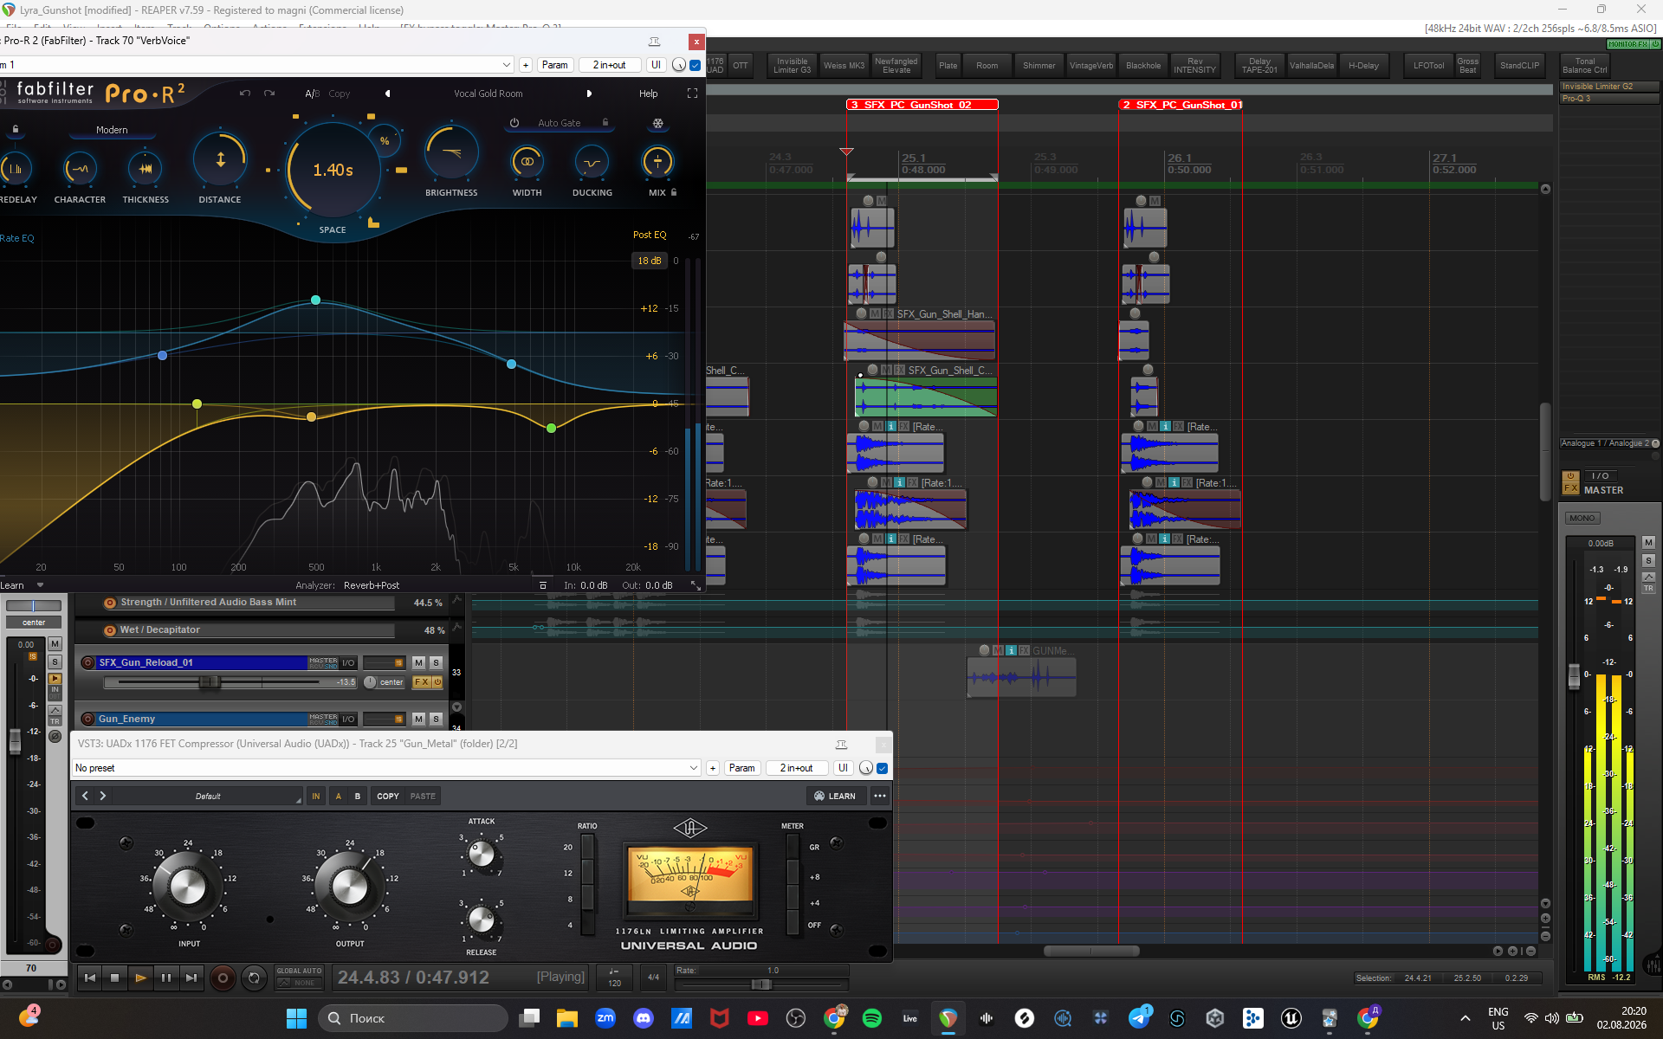Go to previous Pro-R 2 preset
This screenshot has width=1663, height=1039.
click(387, 94)
